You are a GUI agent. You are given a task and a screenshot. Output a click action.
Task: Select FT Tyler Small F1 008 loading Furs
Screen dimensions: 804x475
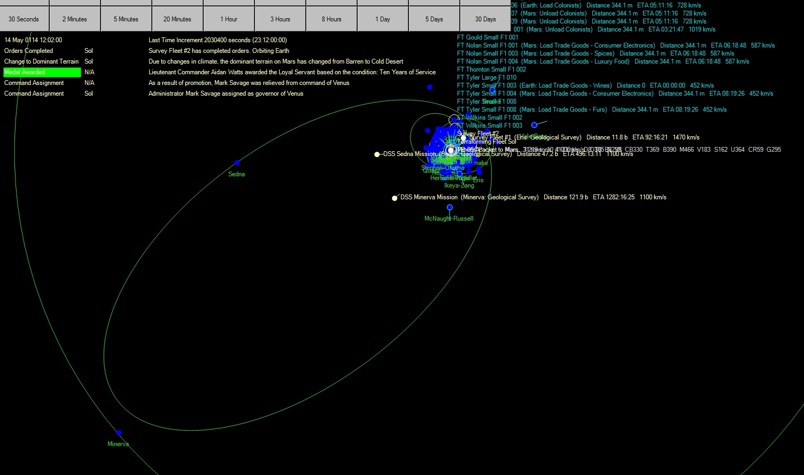point(592,110)
